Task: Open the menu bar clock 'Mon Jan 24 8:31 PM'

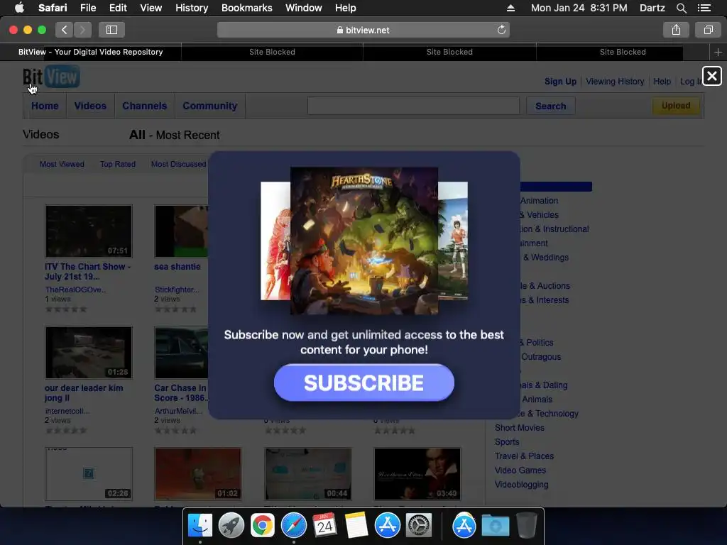Action: pyautogui.click(x=579, y=8)
